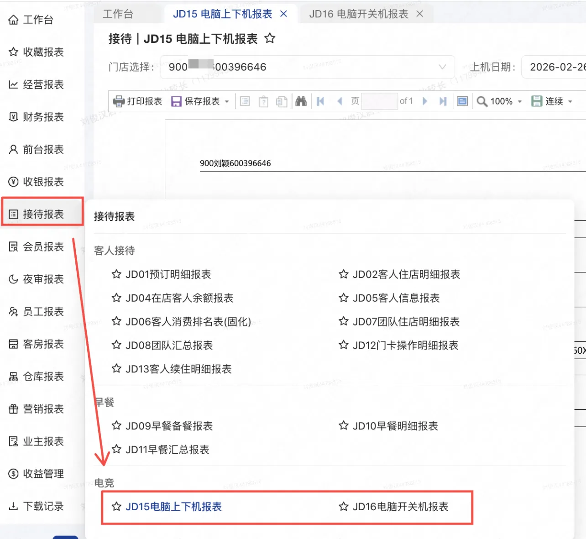The image size is (586, 539).
Task: Switch to the JD16 电脑开关机报表 tab
Action: click(361, 14)
